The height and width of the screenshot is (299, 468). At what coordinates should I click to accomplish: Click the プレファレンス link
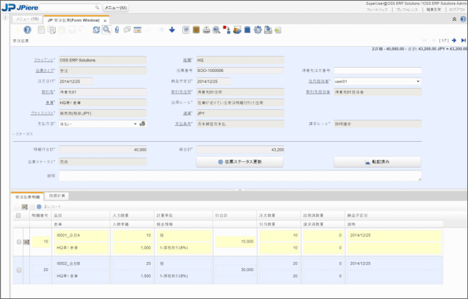(x=407, y=10)
